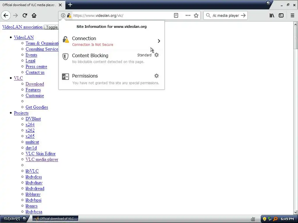
Task: Click the padlock warning icon in address bar
Action: pos(69,15)
